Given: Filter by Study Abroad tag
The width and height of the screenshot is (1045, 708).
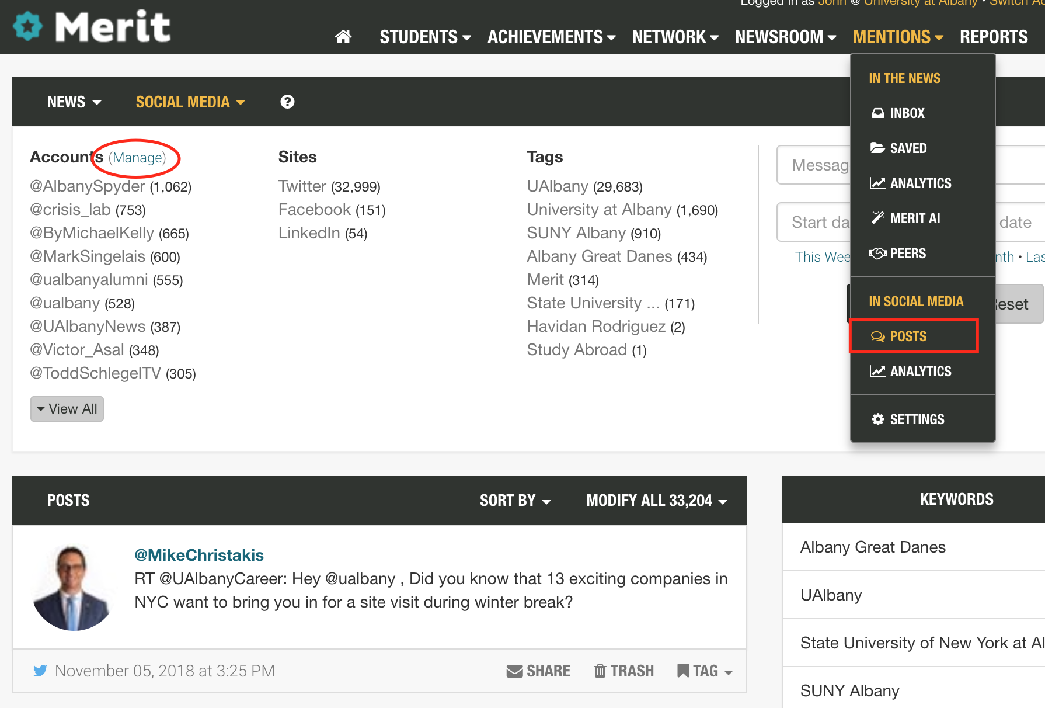Looking at the screenshot, I should [x=577, y=350].
